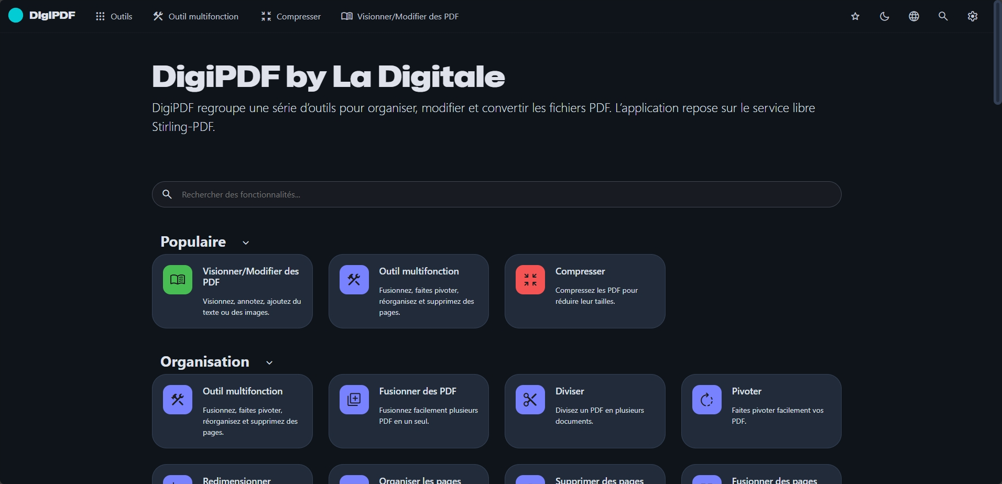
Task: Click the scissors icon for Diviser
Action: [530, 400]
